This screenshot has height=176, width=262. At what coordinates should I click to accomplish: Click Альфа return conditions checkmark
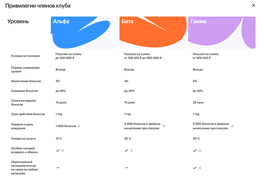pyautogui.click(x=58, y=150)
